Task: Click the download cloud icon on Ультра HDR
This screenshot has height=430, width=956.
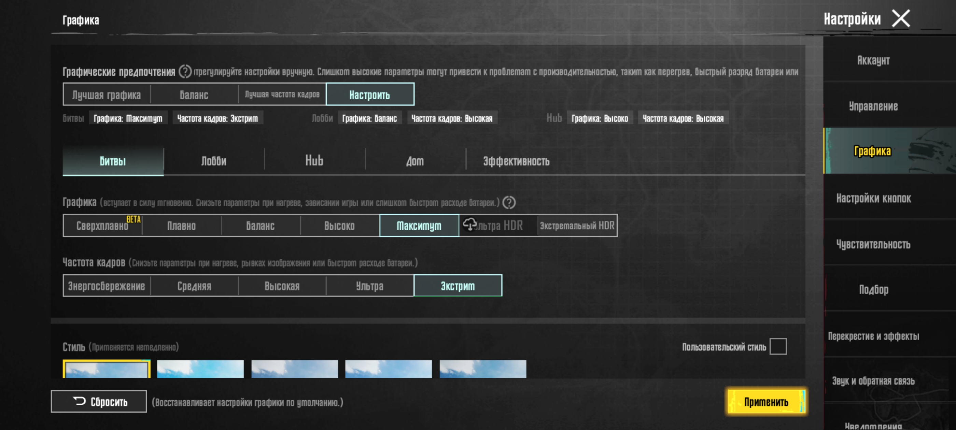Action: click(x=469, y=224)
